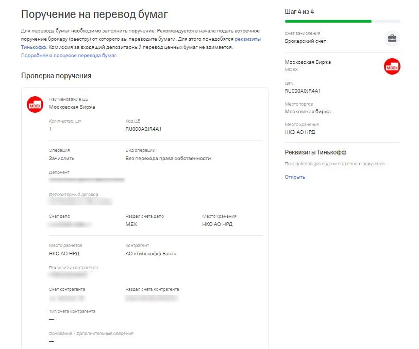Click the 'Зачислить' operation value
Screen dimensions: 419x349
tap(61, 159)
